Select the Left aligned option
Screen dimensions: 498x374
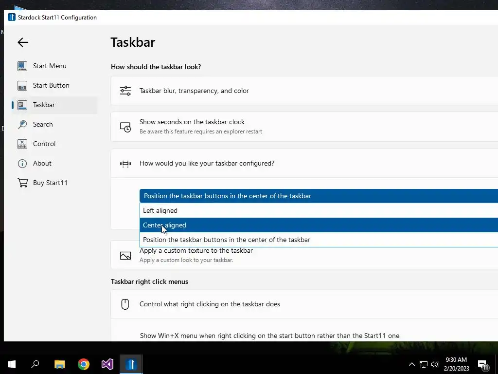(319, 210)
